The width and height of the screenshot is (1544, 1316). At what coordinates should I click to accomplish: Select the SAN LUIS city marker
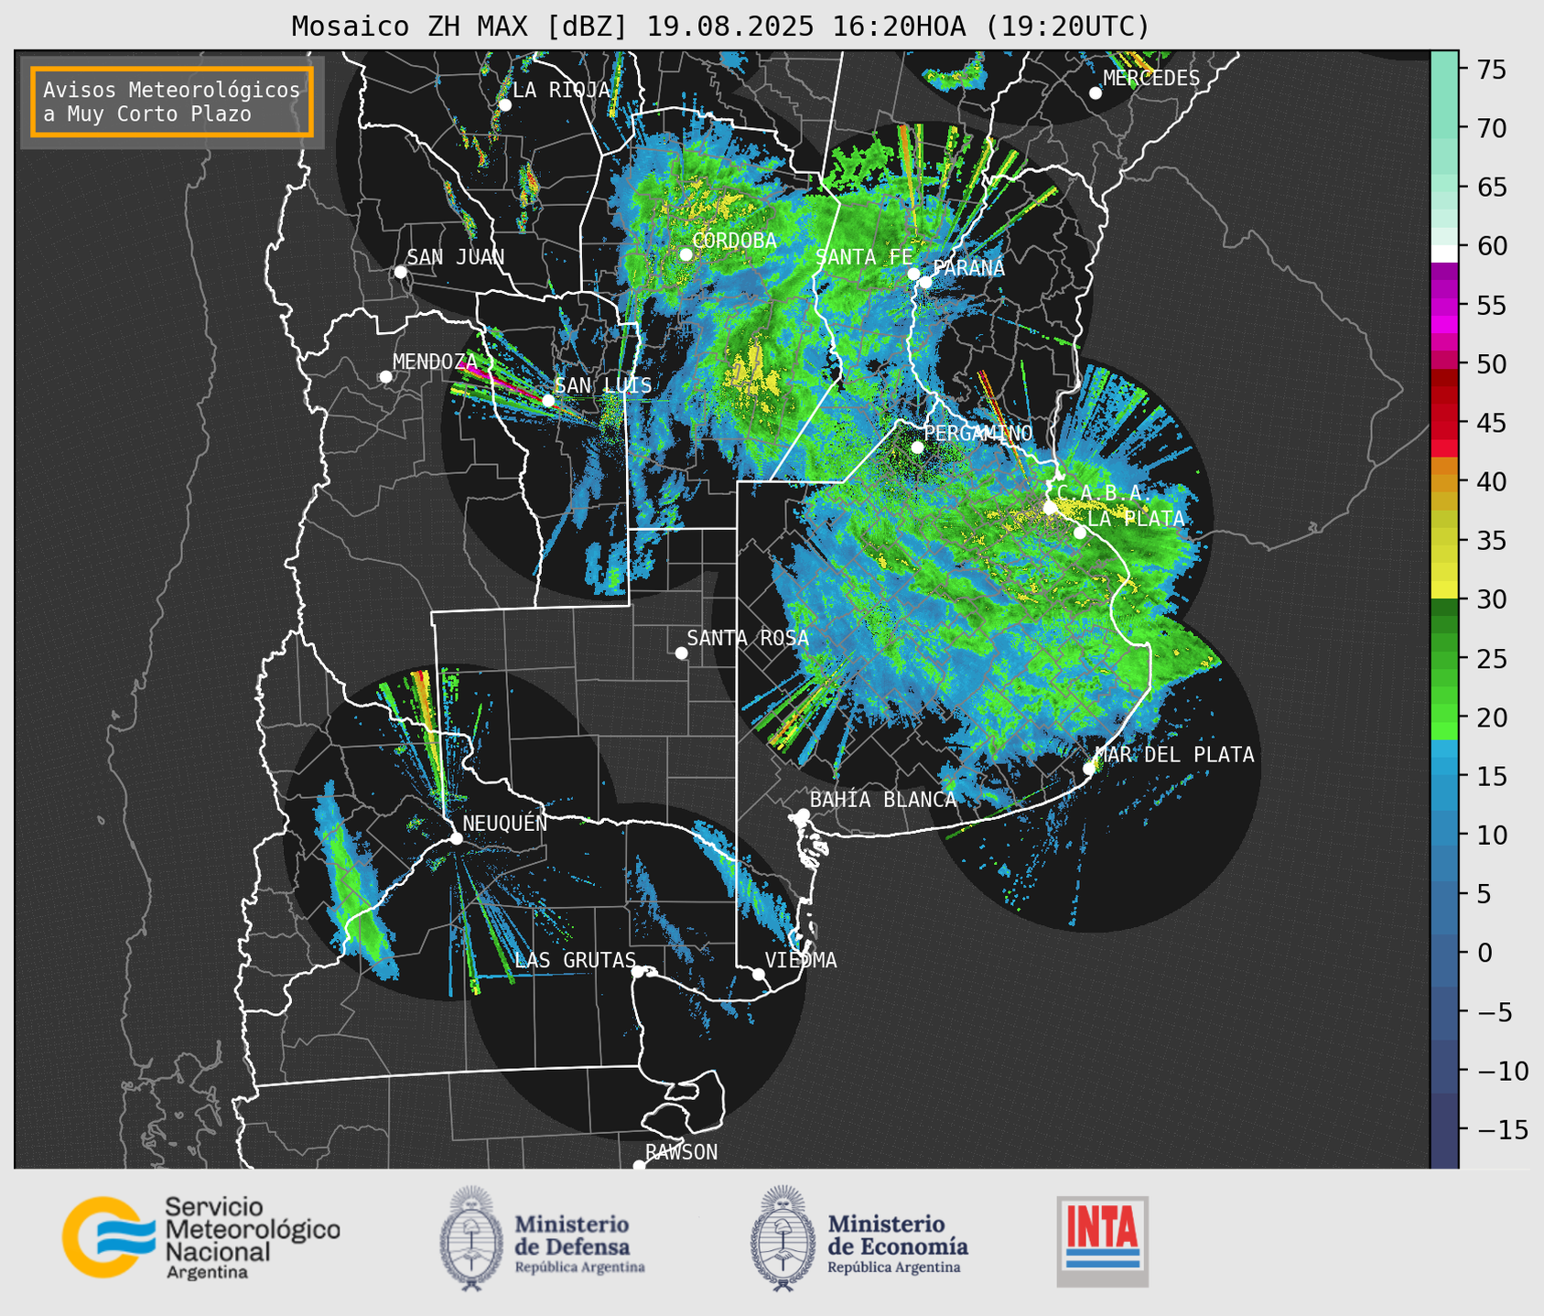548,401
